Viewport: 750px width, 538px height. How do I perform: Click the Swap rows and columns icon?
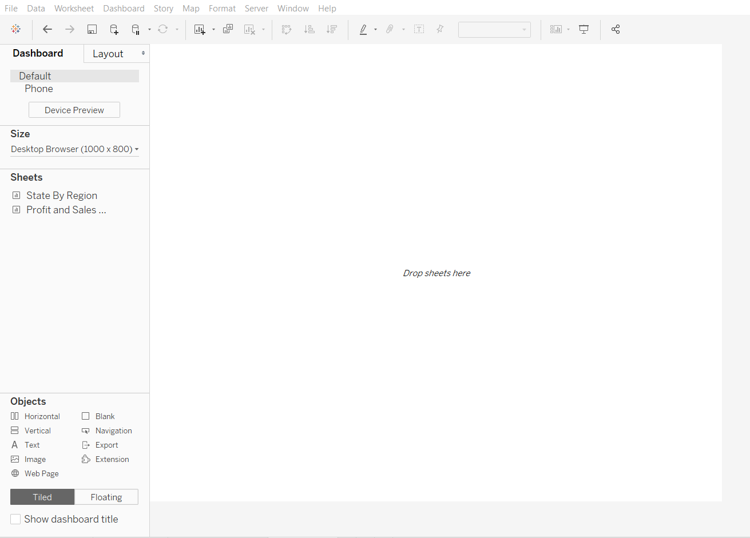coord(287,29)
